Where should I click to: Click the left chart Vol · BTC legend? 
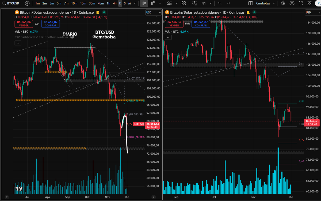22,31
